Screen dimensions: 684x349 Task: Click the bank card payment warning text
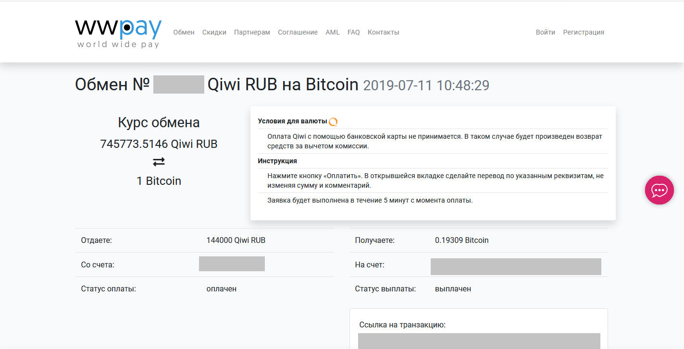pos(435,141)
